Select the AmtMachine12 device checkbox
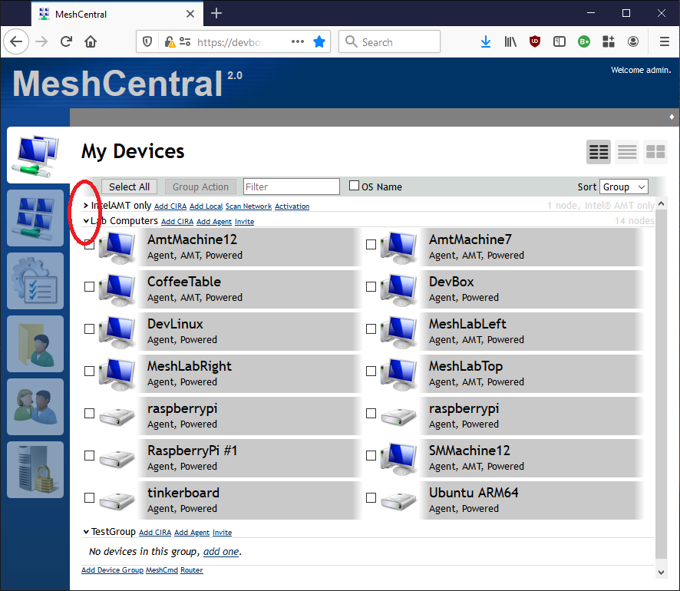Screen dimensions: 680x591 click(x=89, y=244)
